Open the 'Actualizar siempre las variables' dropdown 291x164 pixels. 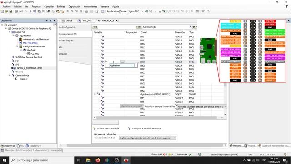(x=202, y=107)
